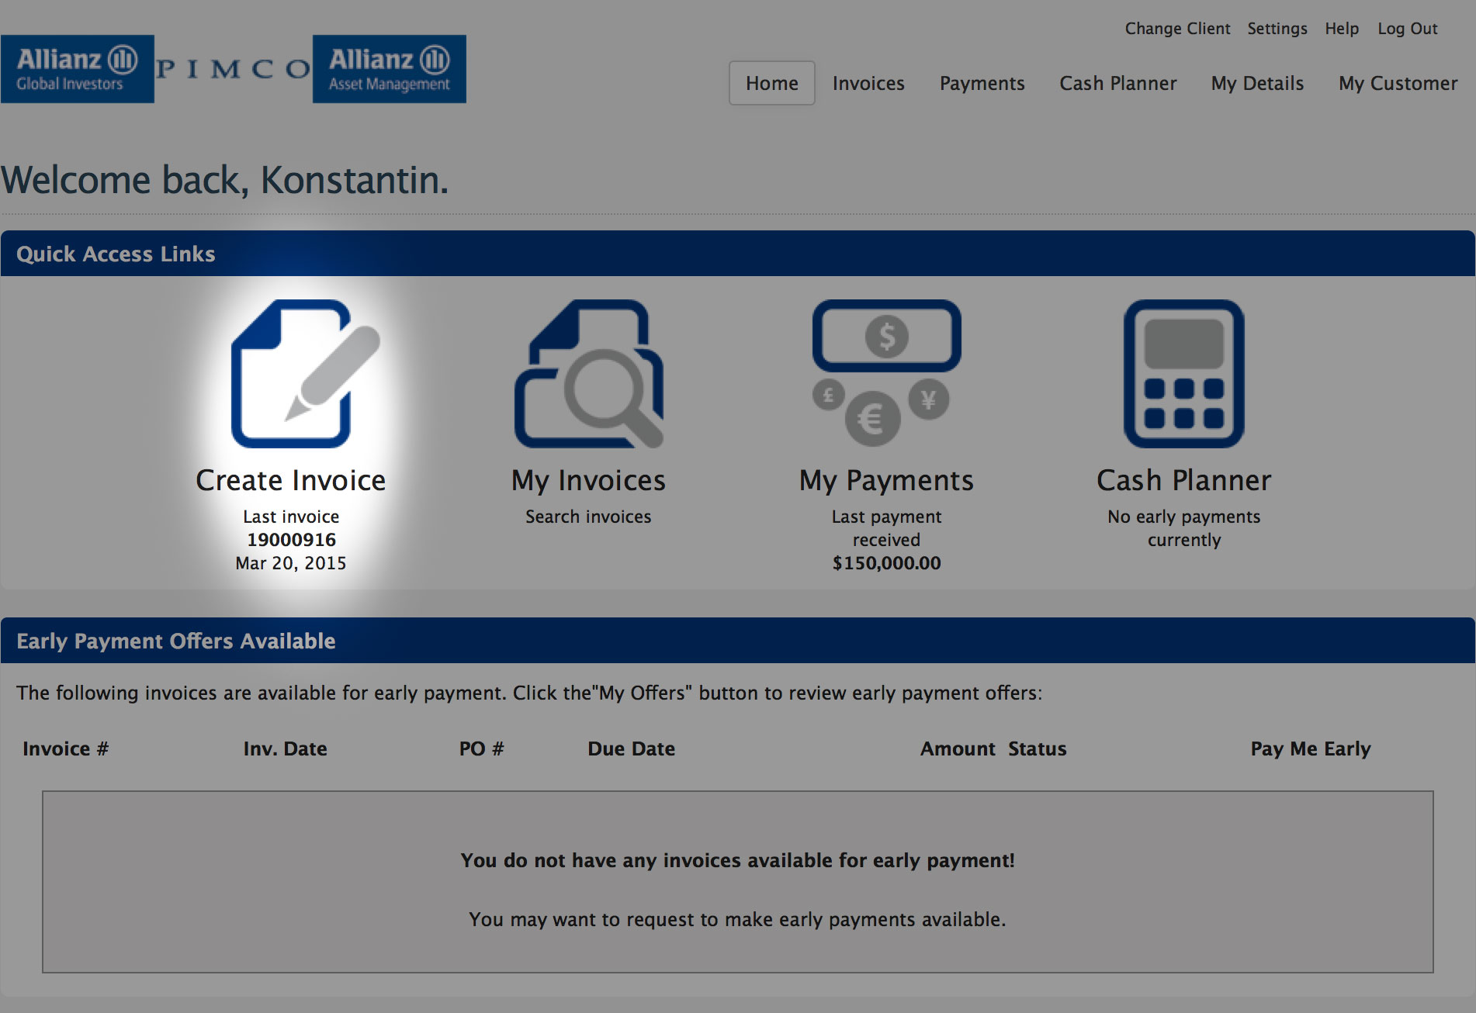The image size is (1476, 1013).
Task: Open the Settings link
Action: [x=1277, y=28]
